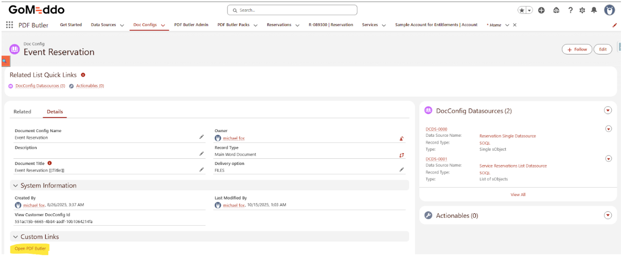Open the PDF Butler Admin tab
Viewport: 623px width, 257px height.
(x=191, y=25)
